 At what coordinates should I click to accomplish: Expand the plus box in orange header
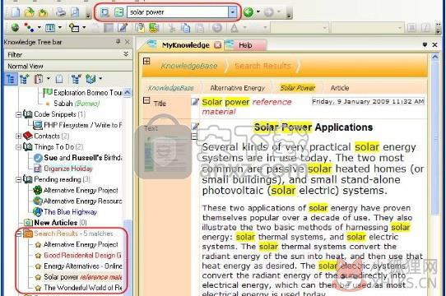146,61
